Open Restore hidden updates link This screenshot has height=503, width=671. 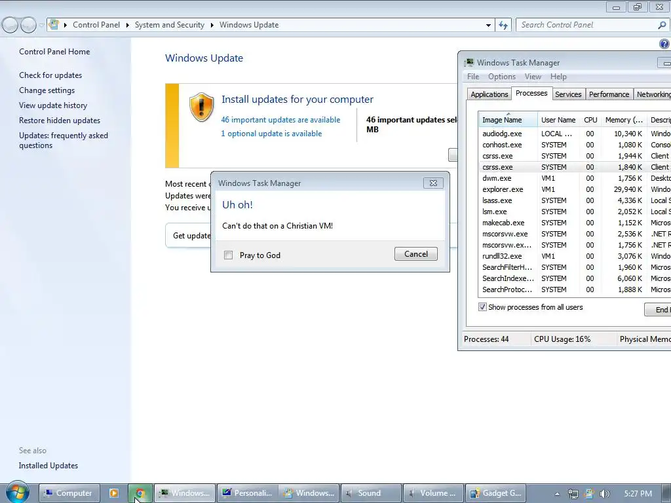pos(60,121)
